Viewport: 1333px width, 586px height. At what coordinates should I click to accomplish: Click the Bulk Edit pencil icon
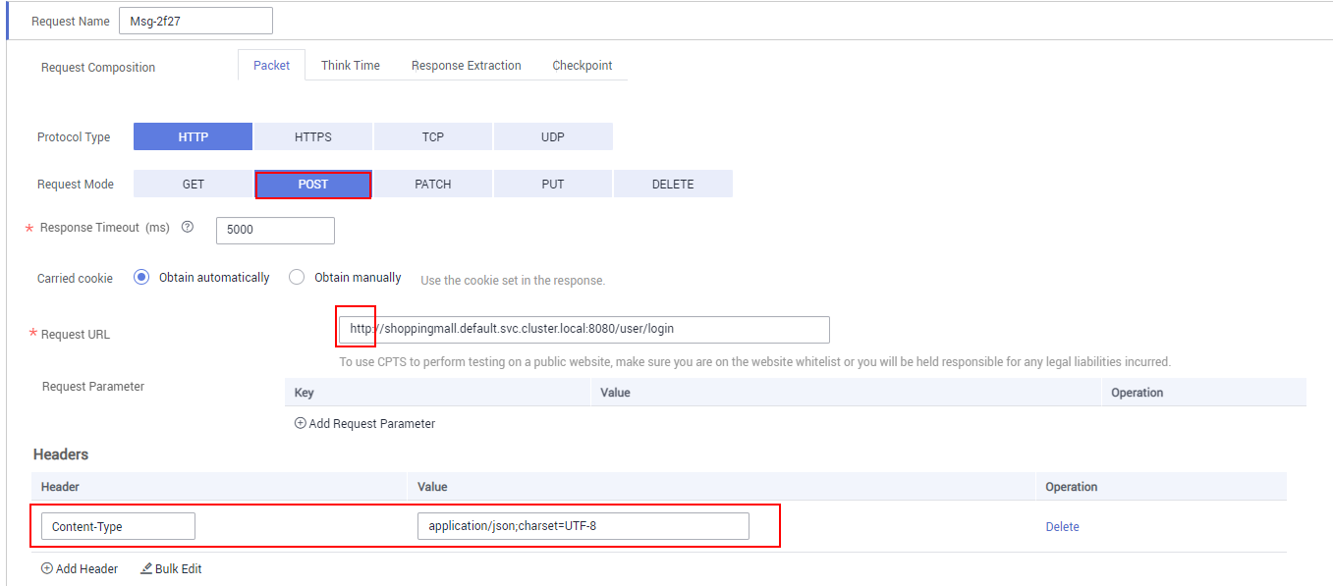click(146, 568)
